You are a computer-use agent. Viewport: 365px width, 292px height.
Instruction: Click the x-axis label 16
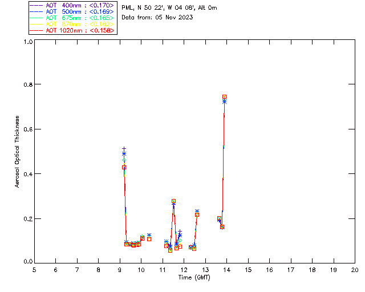pyautogui.click(x=269, y=270)
